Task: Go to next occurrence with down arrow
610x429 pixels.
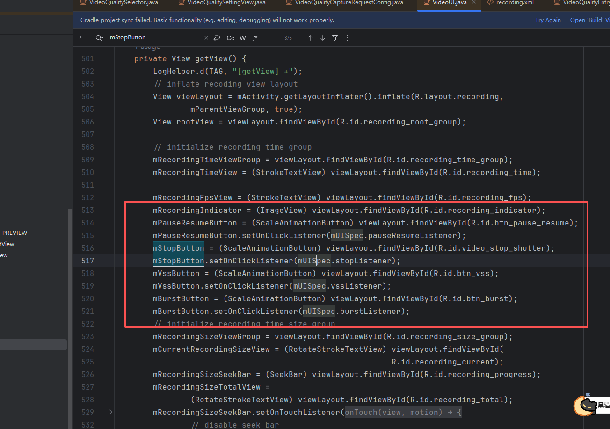Action: pos(323,38)
